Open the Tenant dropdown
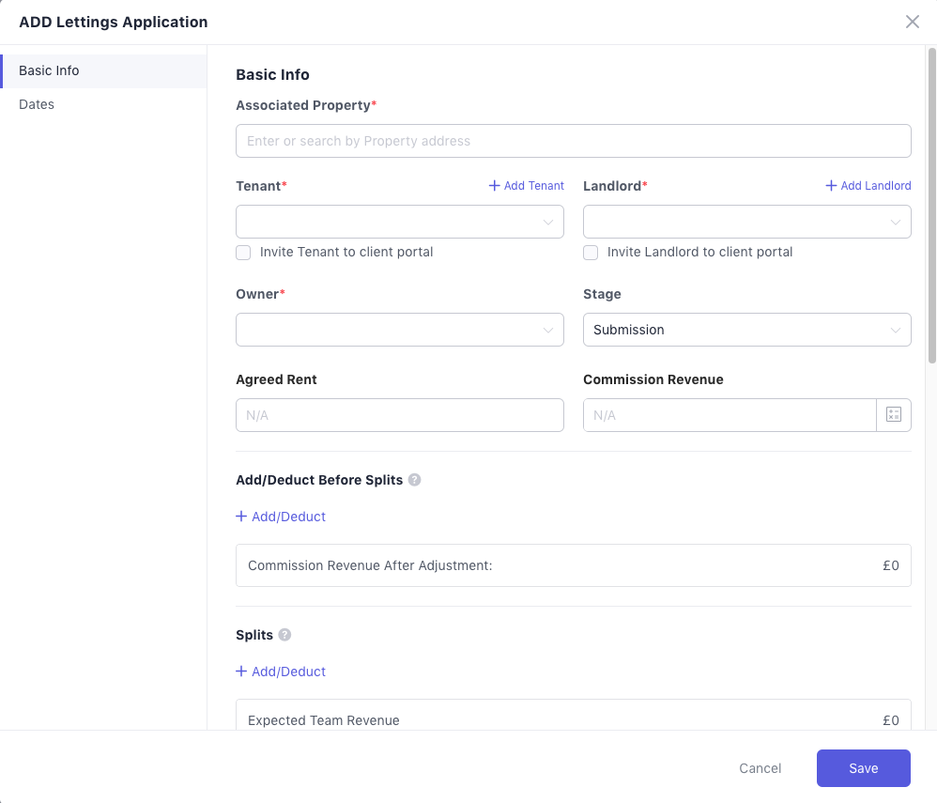The image size is (937, 803). coord(399,222)
